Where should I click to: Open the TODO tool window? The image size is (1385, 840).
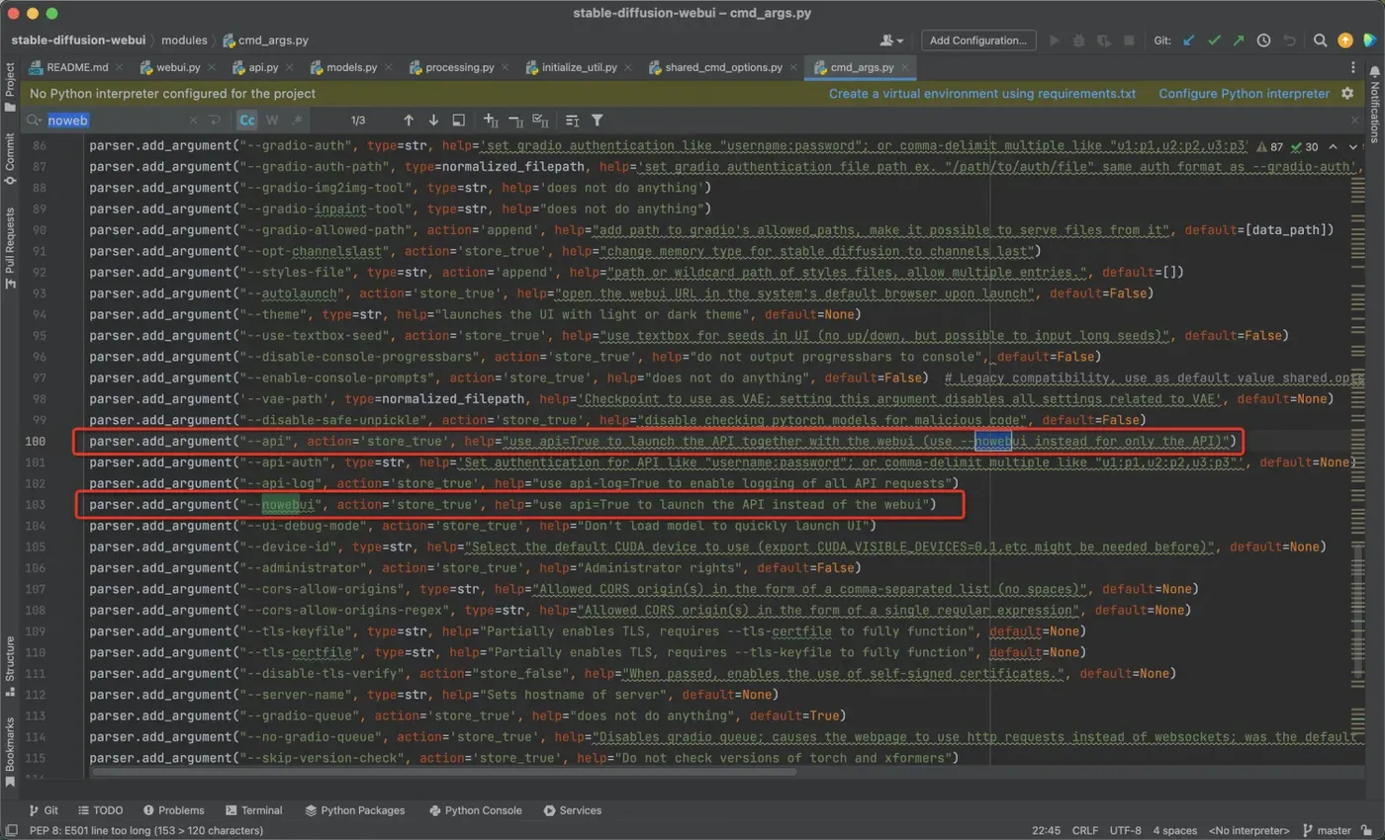pos(99,810)
